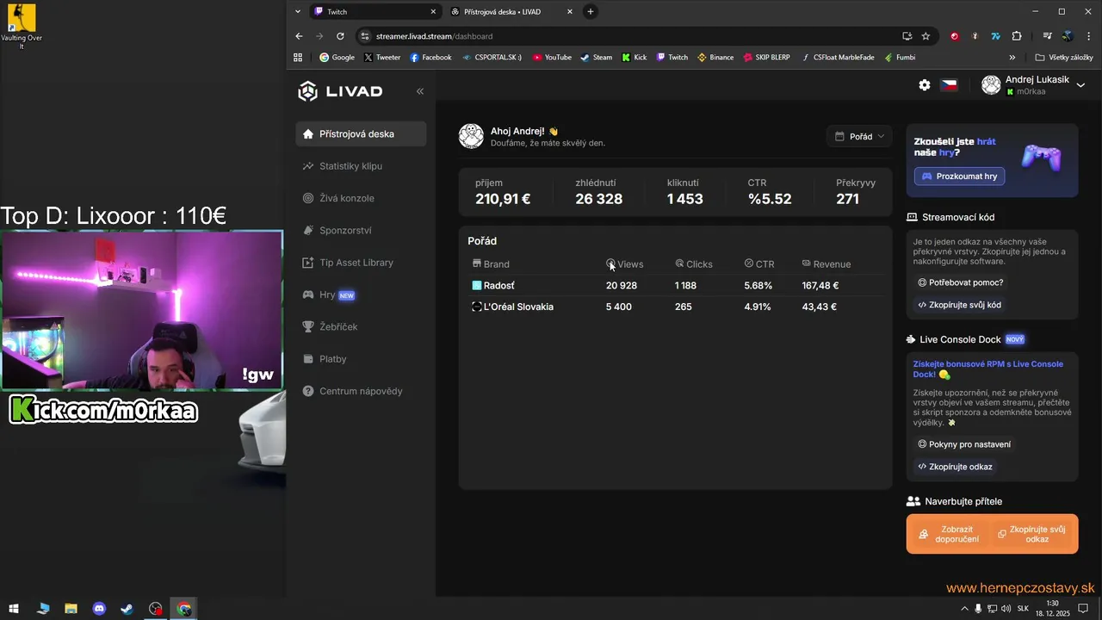The height and width of the screenshot is (620, 1102).
Task: Open Centrum nápovědy in sidebar
Action: (x=352, y=391)
